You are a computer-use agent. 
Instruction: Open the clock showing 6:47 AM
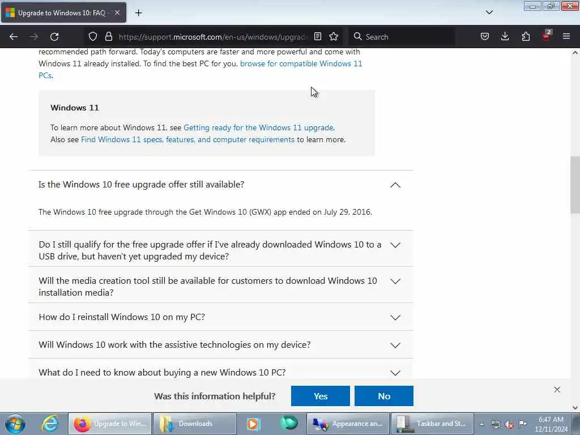[x=551, y=424]
